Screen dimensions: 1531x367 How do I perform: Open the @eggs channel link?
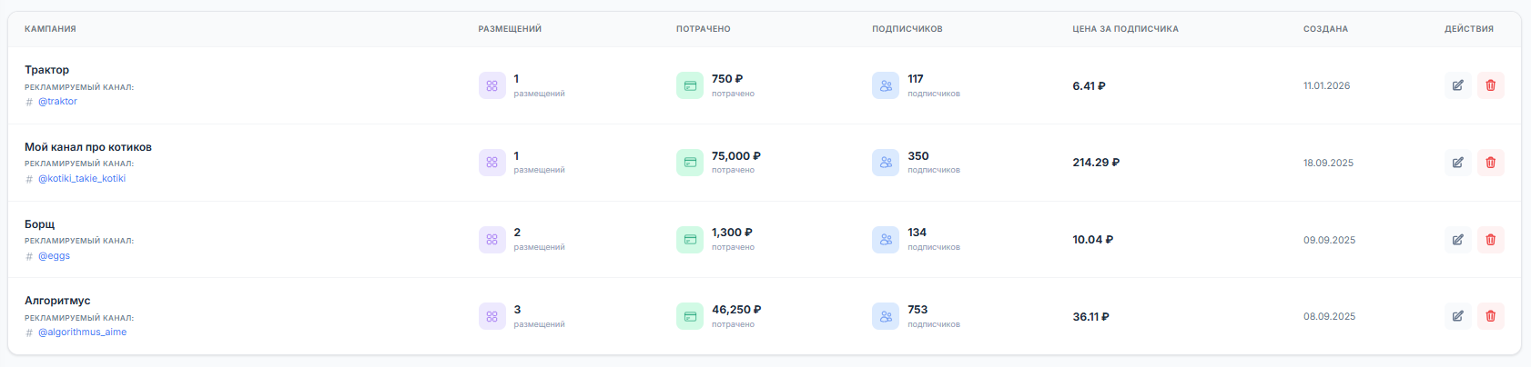coord(54,256)
